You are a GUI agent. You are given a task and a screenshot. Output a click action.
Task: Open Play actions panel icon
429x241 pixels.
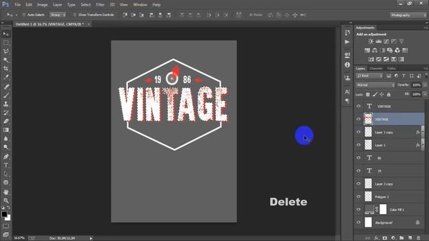(347, 42)
